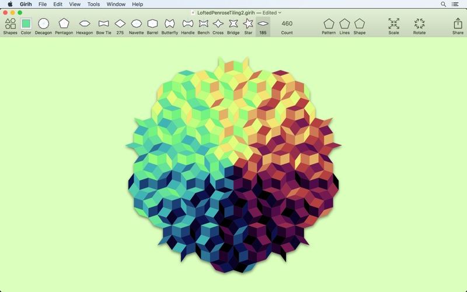Expand the document title dropdown chevron
The image size is (467, 292).
pyautogui.click(x=280, y=13)
